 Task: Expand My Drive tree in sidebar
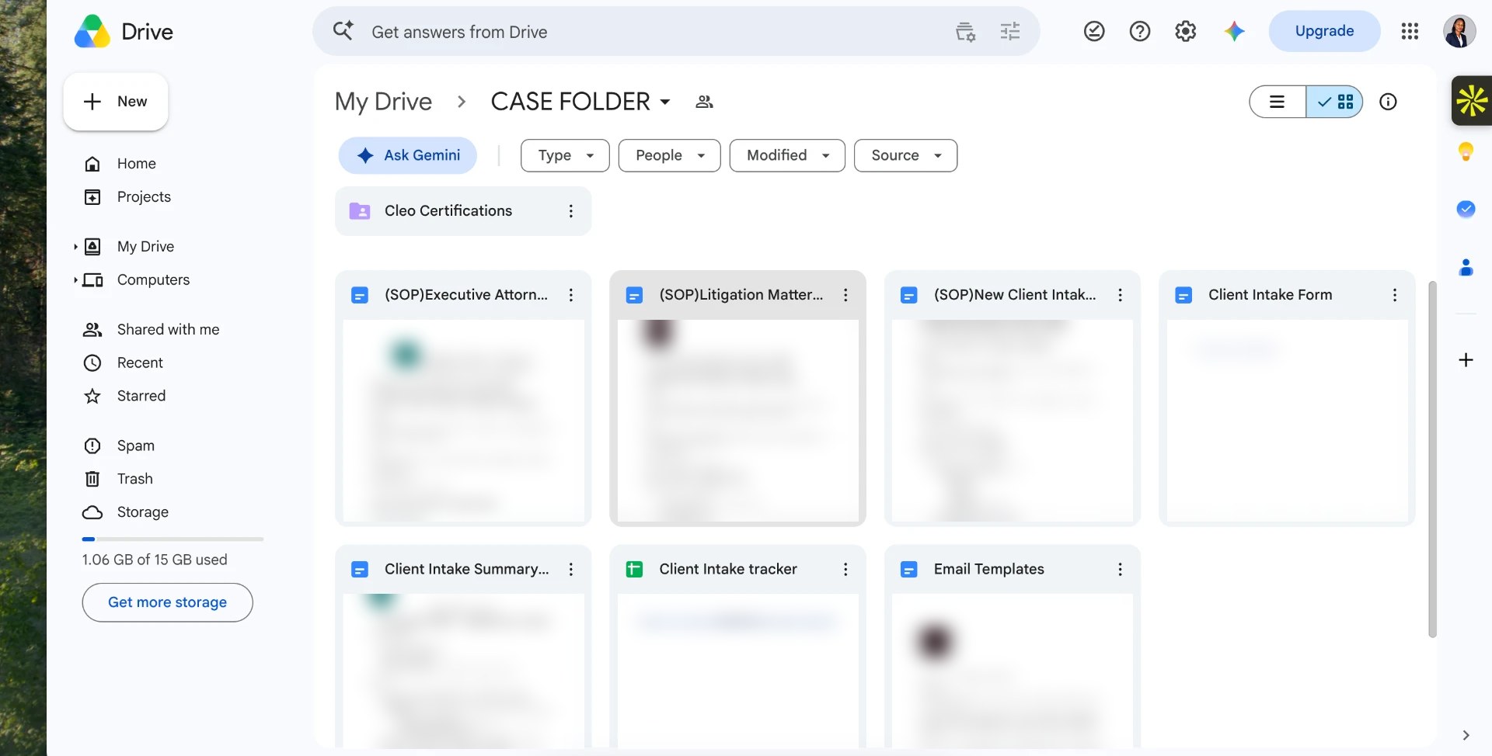click(x=75, y=247)
